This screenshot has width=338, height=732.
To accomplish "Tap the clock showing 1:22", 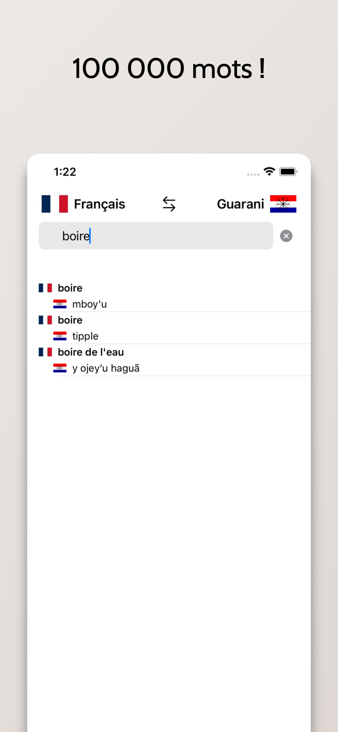I will (65, 172).
